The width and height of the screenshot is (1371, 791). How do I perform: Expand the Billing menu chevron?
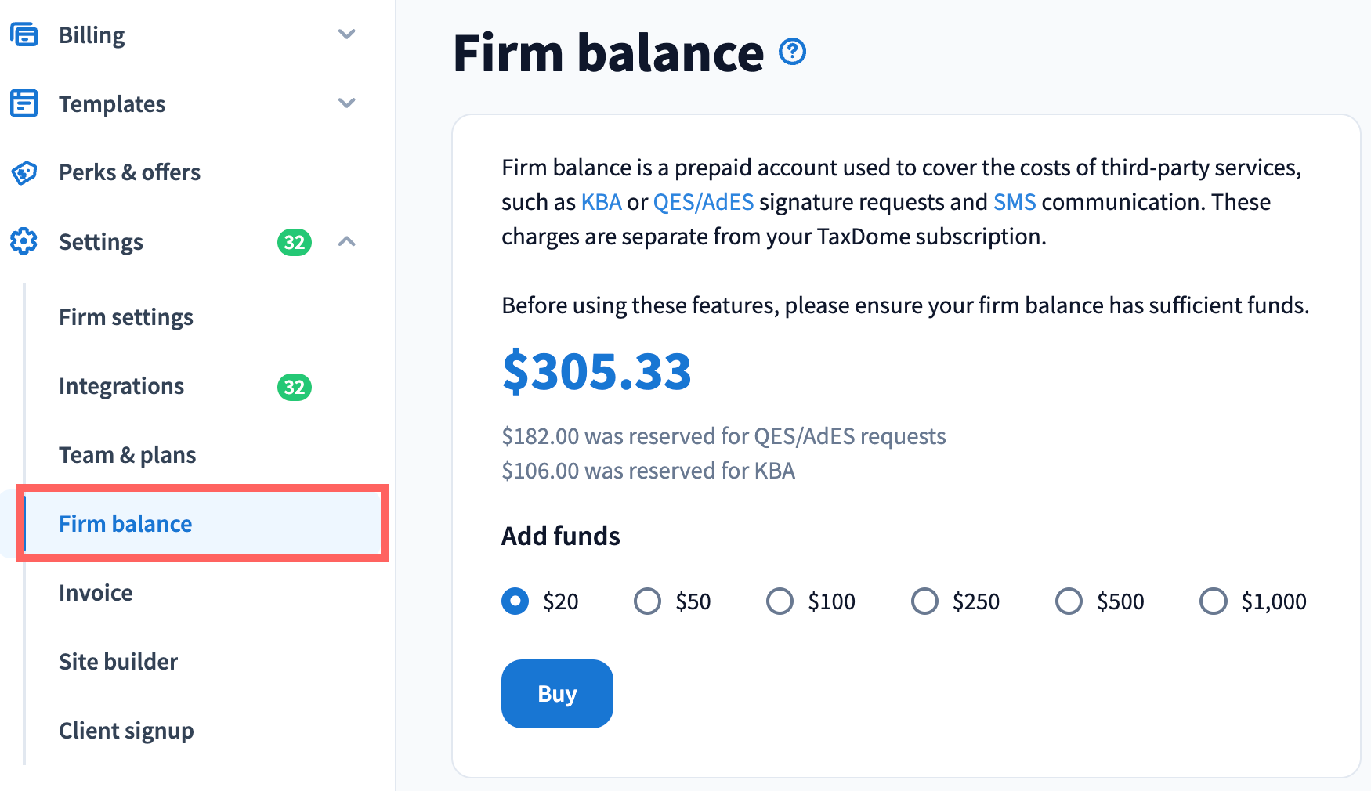(346, 34)
